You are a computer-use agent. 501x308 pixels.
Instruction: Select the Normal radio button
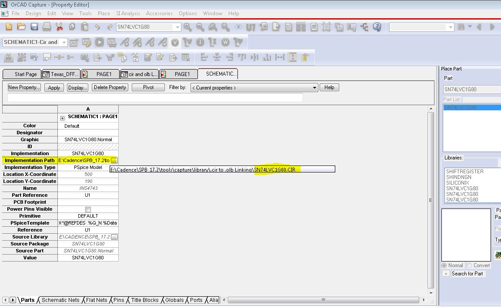(444, 265)
